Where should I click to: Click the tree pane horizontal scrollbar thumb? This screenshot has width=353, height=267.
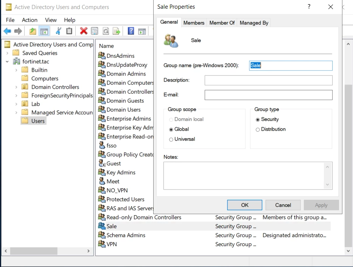pos(34,251)
